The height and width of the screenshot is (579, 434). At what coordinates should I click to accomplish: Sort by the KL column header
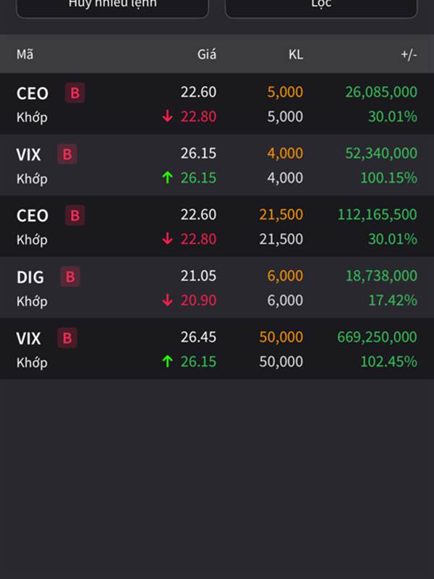296,54
